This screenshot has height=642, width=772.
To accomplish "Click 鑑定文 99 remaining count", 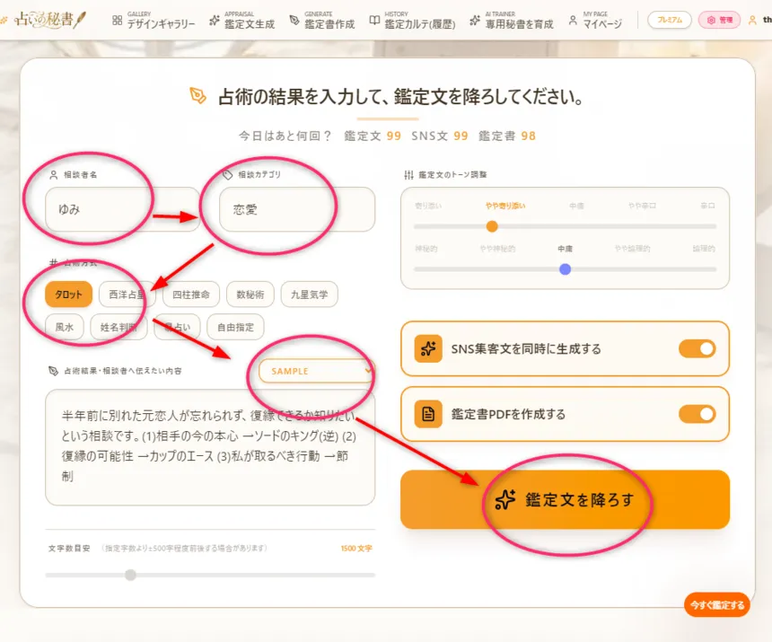I will pos(373,136).
